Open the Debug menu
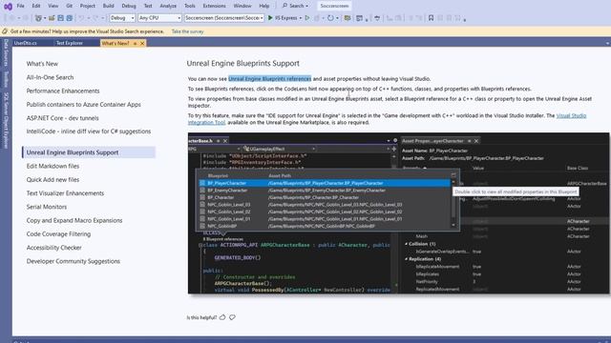This screenshot has width=611, height=343. 129,6
